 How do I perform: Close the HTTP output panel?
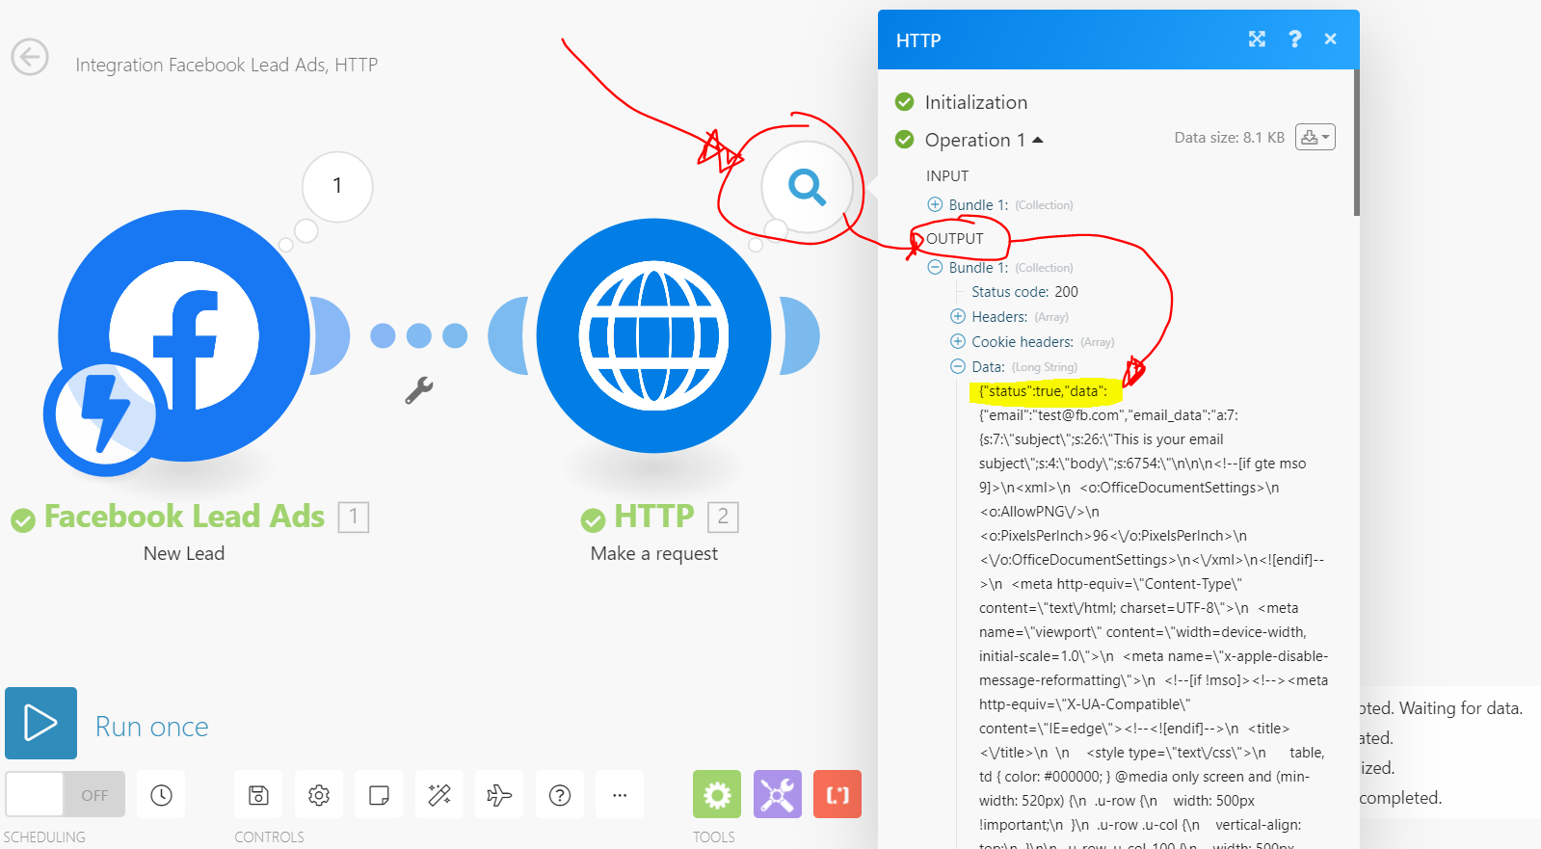tap(1331, 39)
